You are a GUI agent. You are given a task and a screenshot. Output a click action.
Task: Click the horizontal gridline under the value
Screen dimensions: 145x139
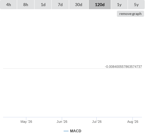72,69
